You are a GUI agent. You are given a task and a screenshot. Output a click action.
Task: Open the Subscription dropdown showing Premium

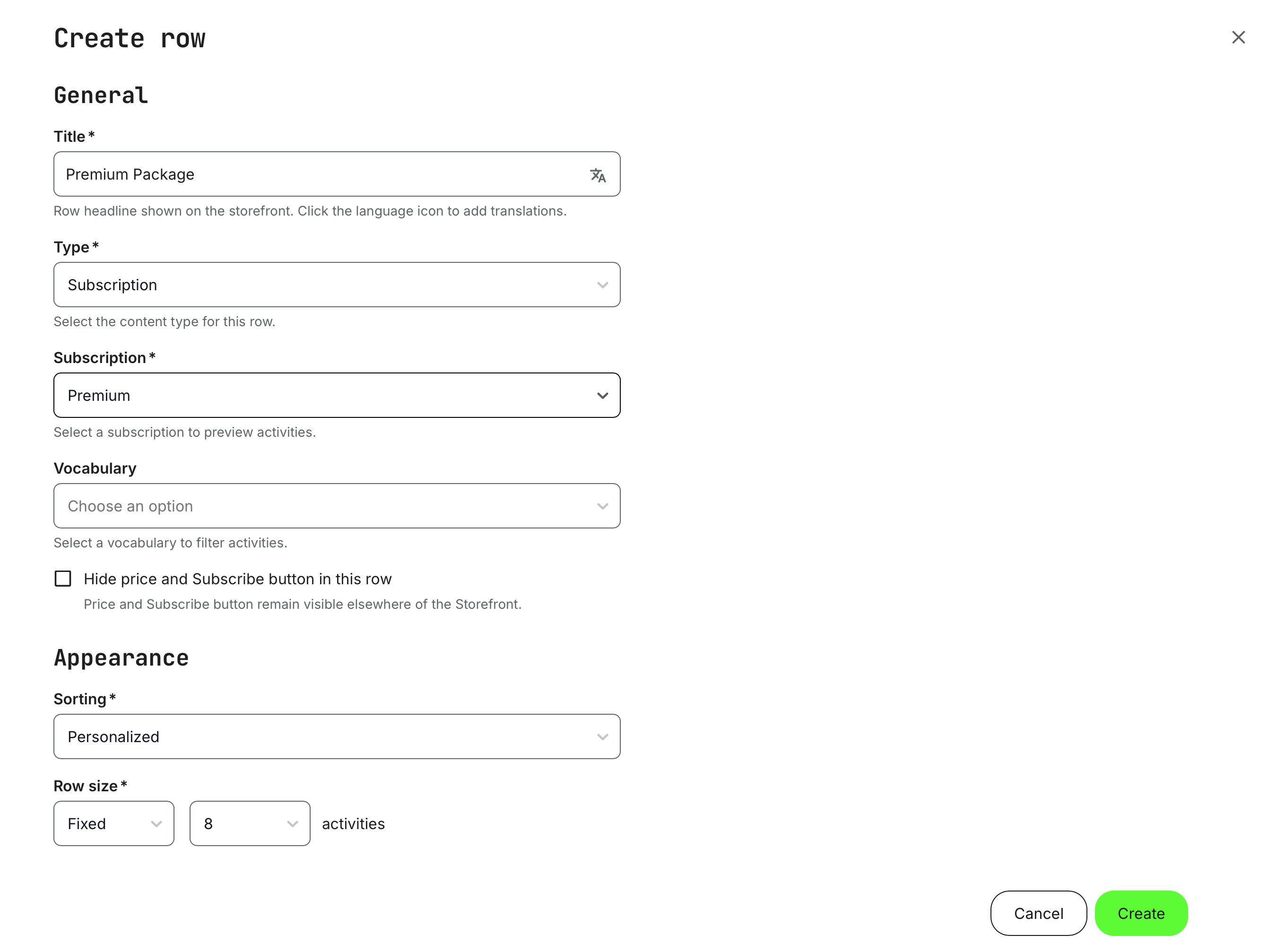337,395
